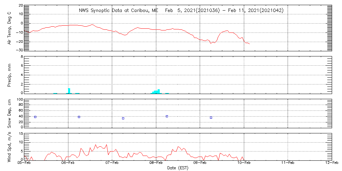Select the snow depth square after 06-Feb
The height and width of the screenshot is (171, 342).
tap(79, 117)
